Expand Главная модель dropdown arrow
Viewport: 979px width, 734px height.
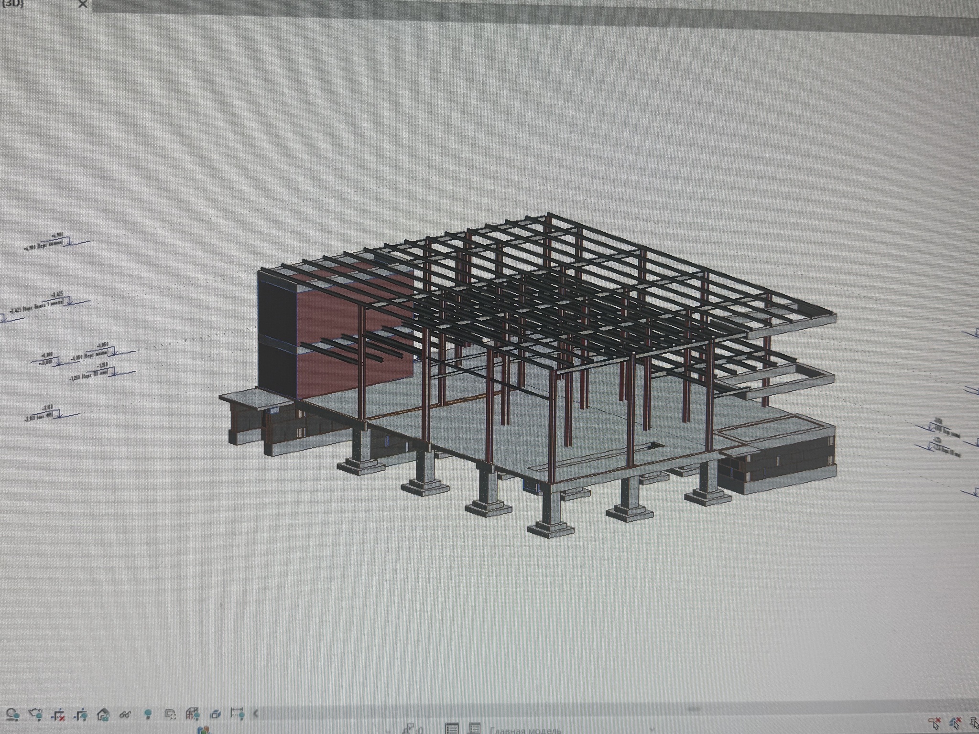click(651, 730)
